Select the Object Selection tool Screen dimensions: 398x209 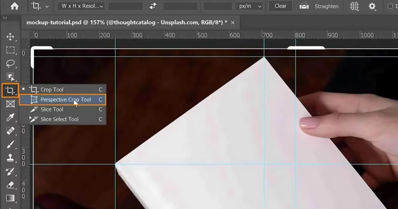click(10, 77)
